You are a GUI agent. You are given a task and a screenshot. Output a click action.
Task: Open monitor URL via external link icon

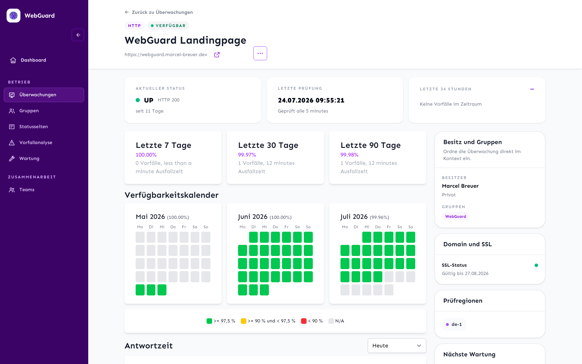pos(217,55)
